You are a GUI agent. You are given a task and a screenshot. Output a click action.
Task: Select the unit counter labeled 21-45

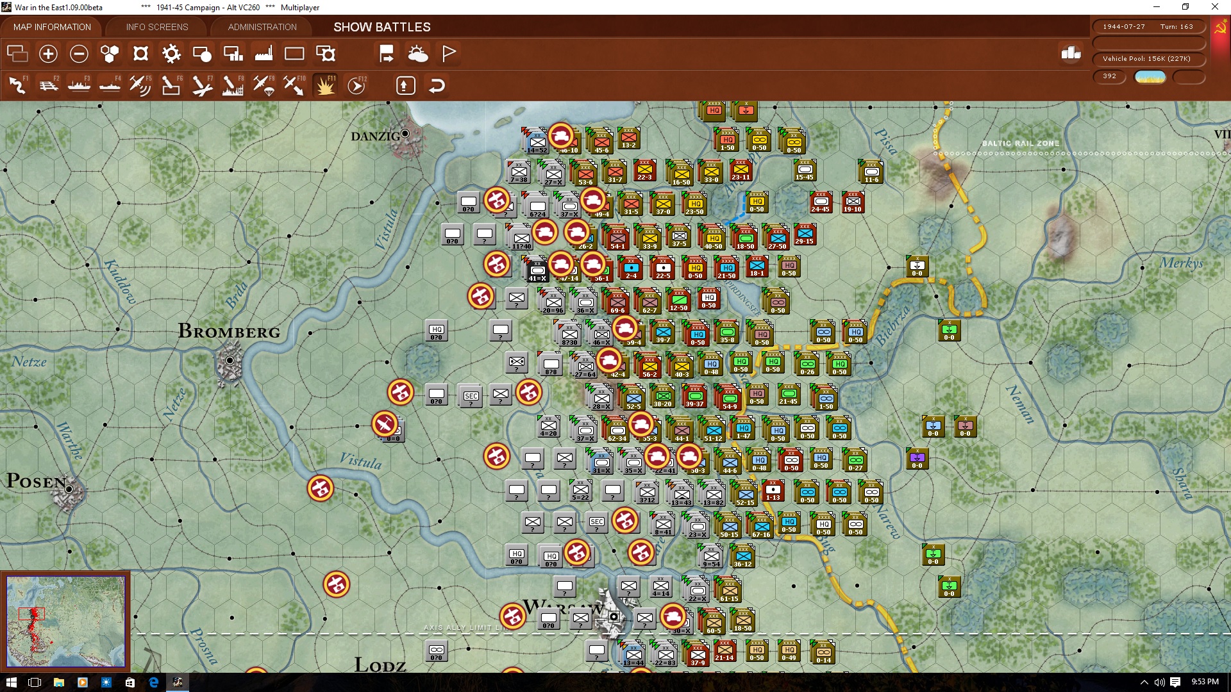(x=789, y=395)
